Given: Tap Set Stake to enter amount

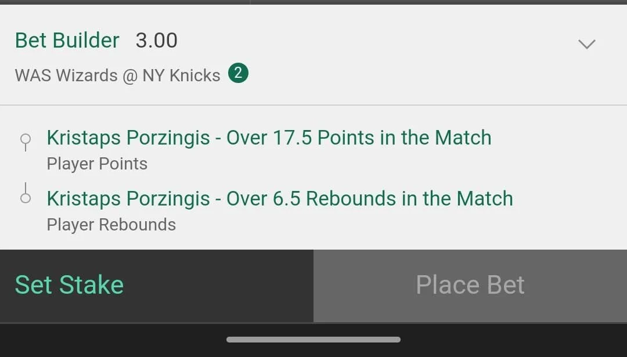Looking at the screenshot, I should pyautogui.click(x=69, y=285).
